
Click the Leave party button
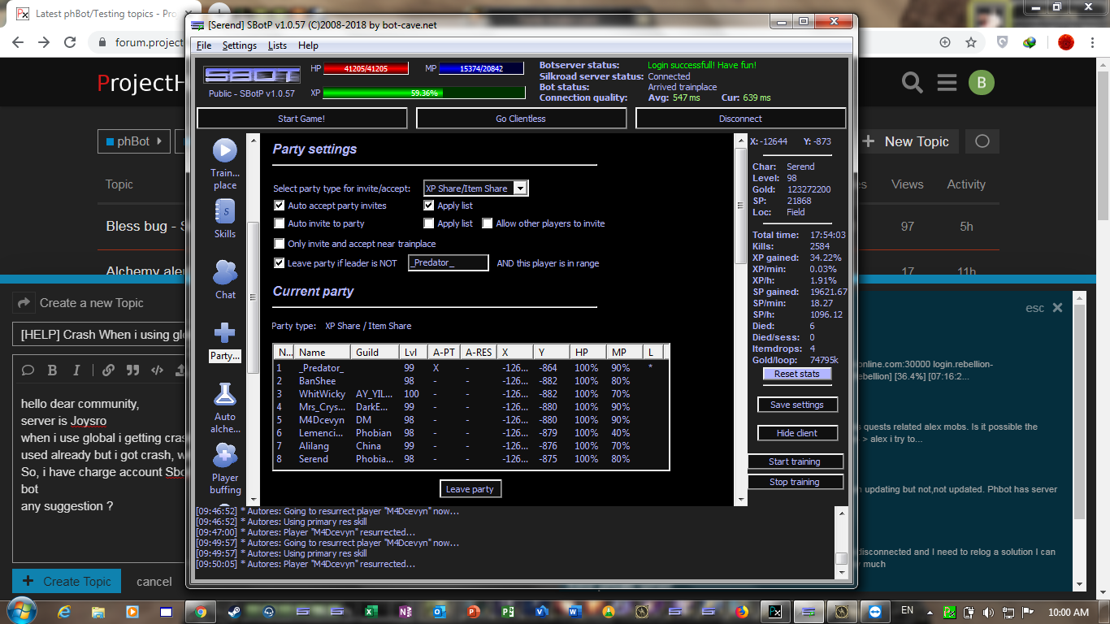pyautogui.click(x=470, y=489)
